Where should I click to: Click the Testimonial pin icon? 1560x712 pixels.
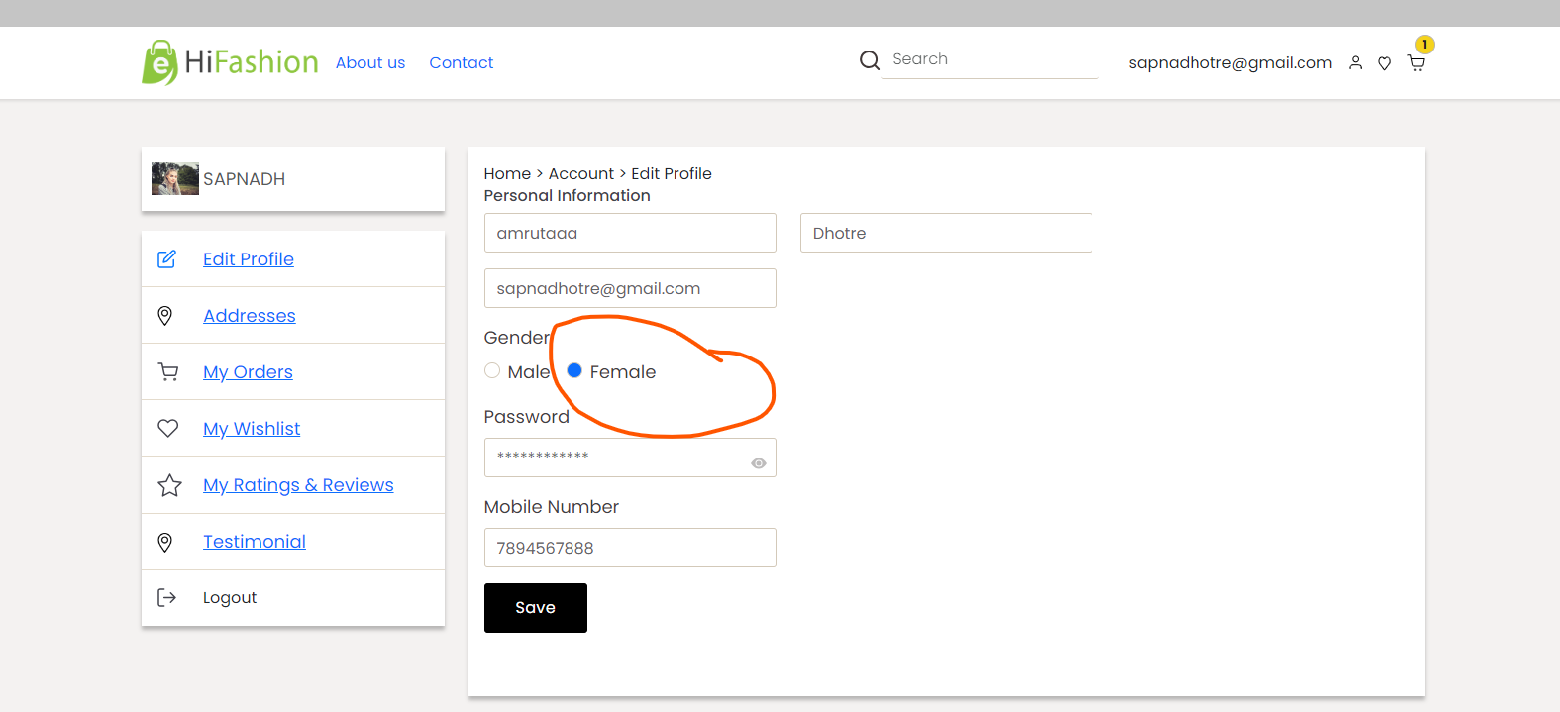coord(165,542)
